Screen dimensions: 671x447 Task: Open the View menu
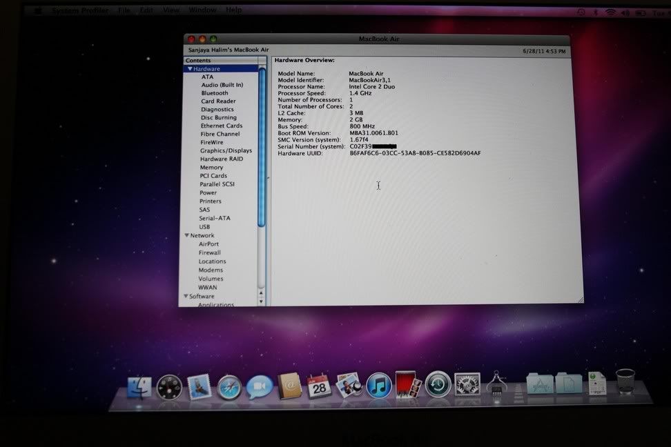(x=171, y=10)
